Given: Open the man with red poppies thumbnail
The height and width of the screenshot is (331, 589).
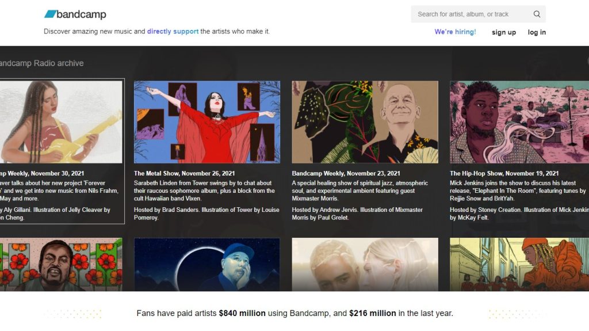Looking at the screenshot, I should tap(61, 264).
